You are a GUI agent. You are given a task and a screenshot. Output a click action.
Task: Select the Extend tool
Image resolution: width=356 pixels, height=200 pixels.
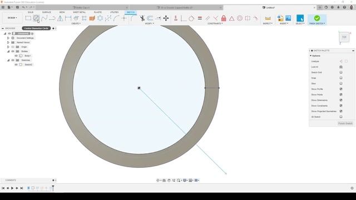coord(158,18)
